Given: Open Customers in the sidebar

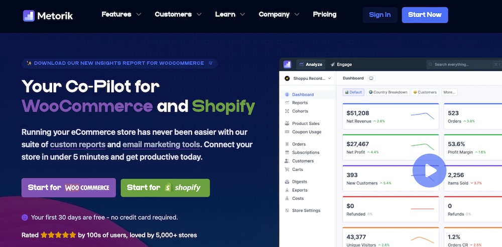Looking at the screenshot, I should tap(303, 161).
